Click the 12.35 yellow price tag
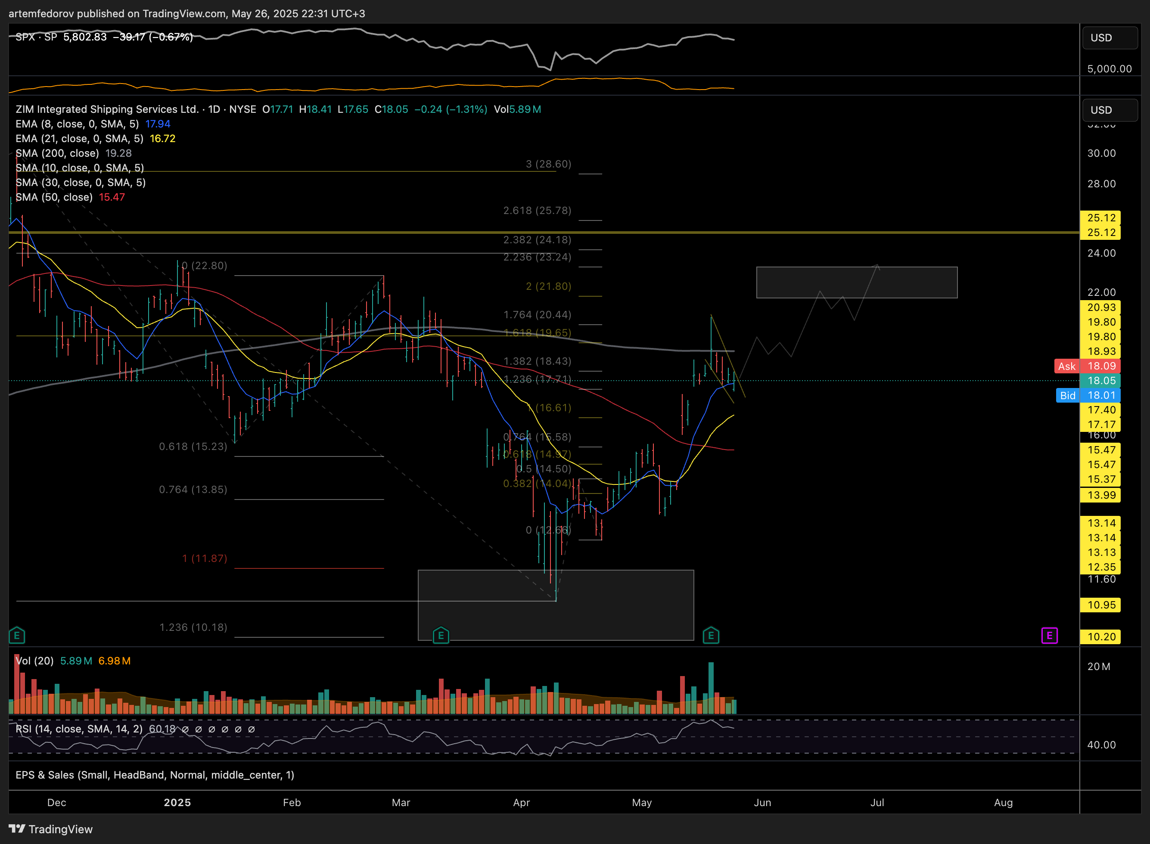The width and height of the screenshot is (1150, 844). [1100, 567]
